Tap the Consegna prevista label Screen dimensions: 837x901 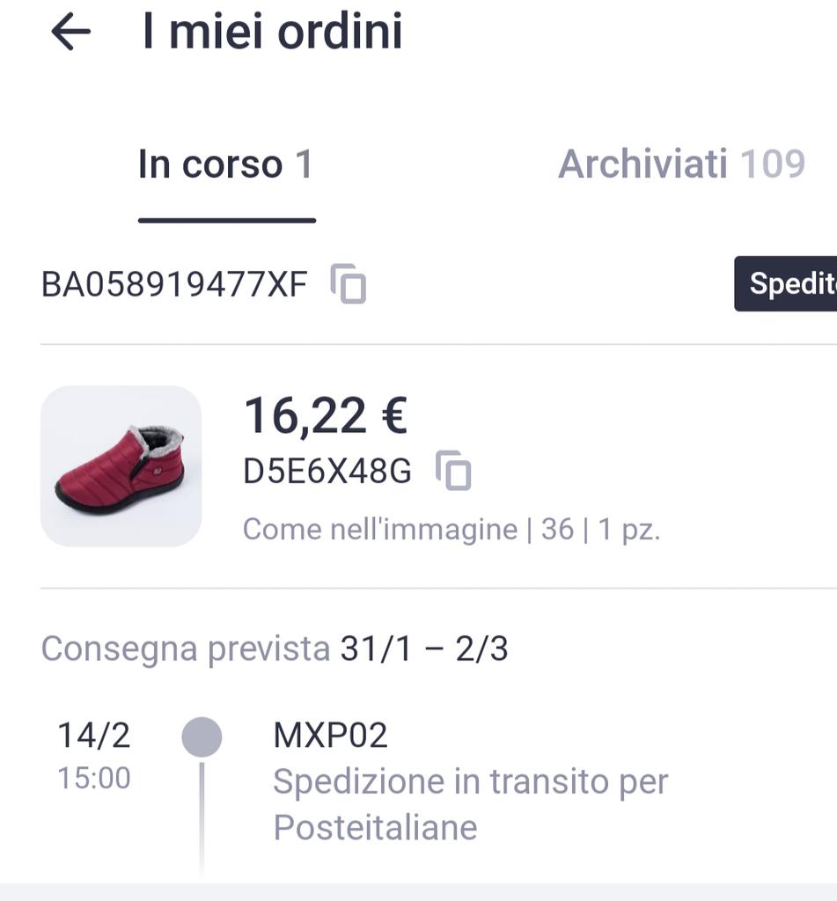pyautogui.click(x=185, y=648)
